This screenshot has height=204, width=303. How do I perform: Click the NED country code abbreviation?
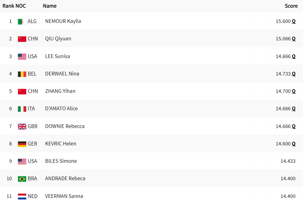(x=33, y=196)
